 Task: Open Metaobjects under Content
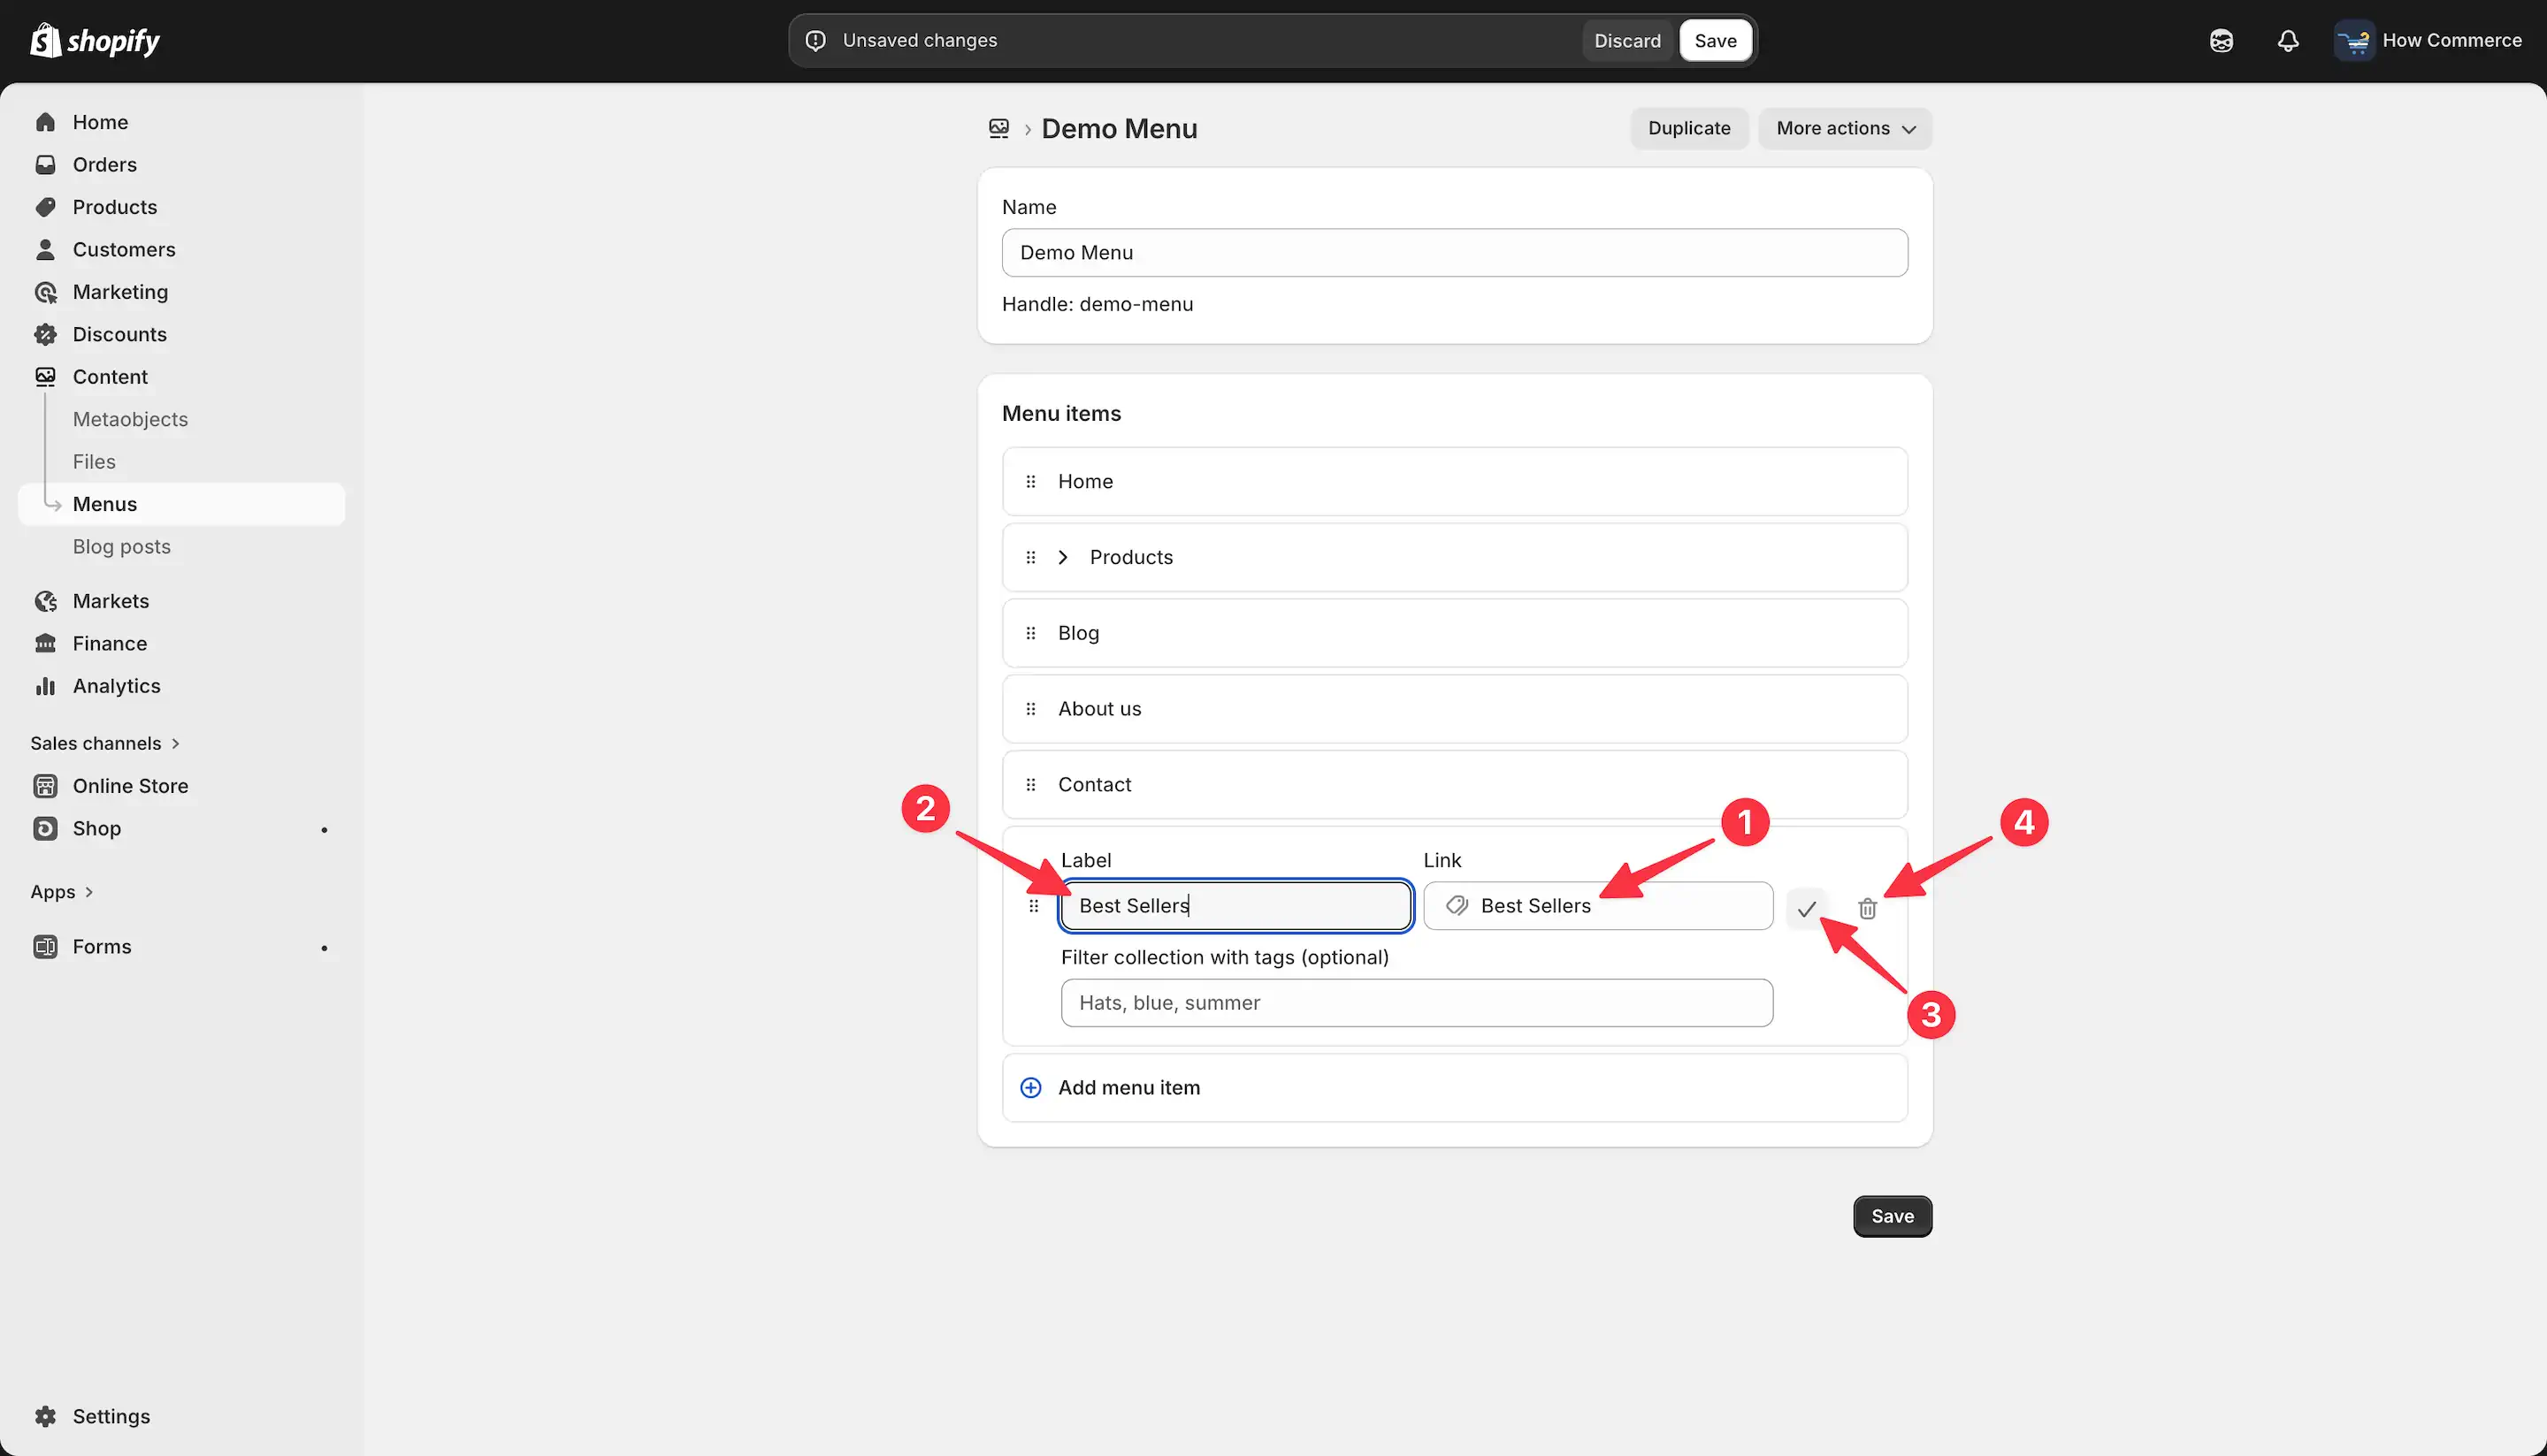130,419
